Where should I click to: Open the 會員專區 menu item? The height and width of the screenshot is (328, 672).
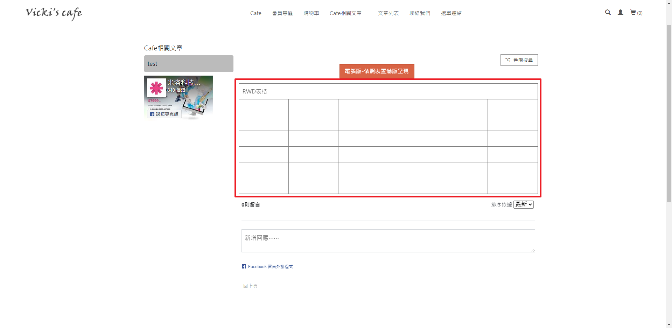click(282, 13)
